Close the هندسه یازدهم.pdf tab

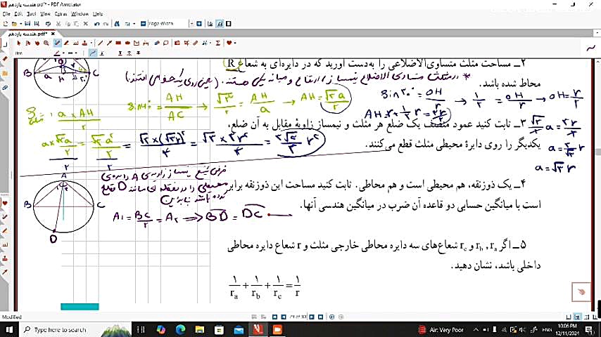click(x=53, y=34)
